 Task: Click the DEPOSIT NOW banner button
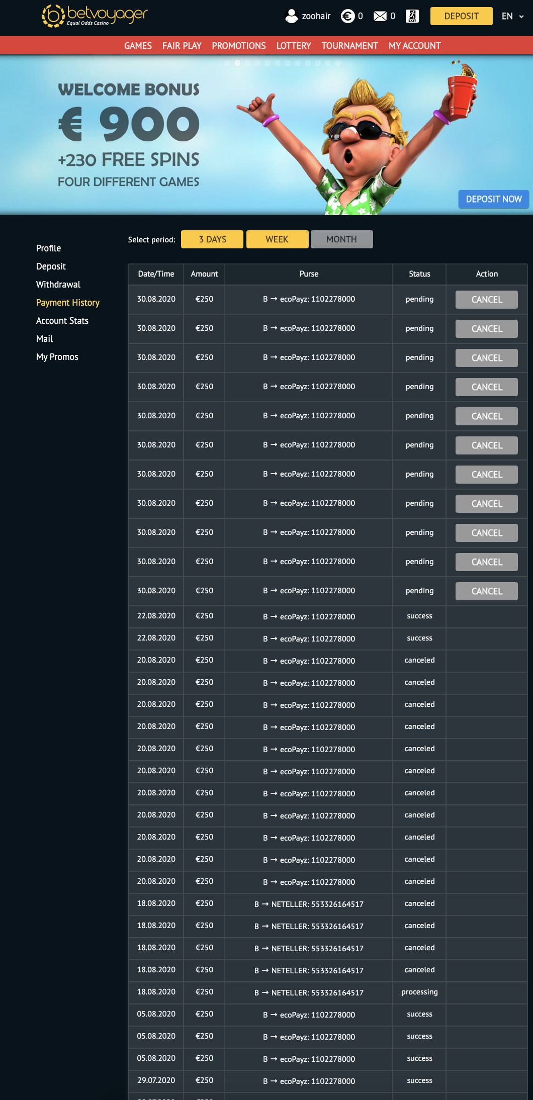coord(494,199)
